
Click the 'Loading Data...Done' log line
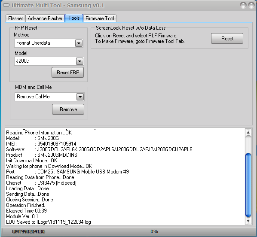(x=28, y=188)
